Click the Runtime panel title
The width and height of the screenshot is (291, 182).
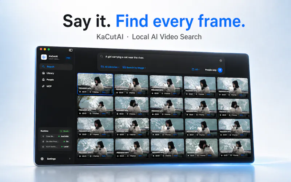[x=44, y=131]
